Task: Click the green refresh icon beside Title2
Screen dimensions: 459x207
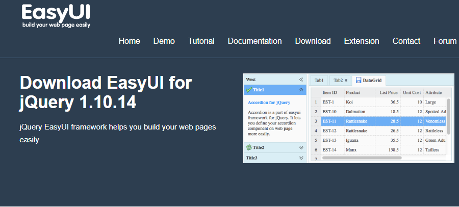Action: pos(249,147)
